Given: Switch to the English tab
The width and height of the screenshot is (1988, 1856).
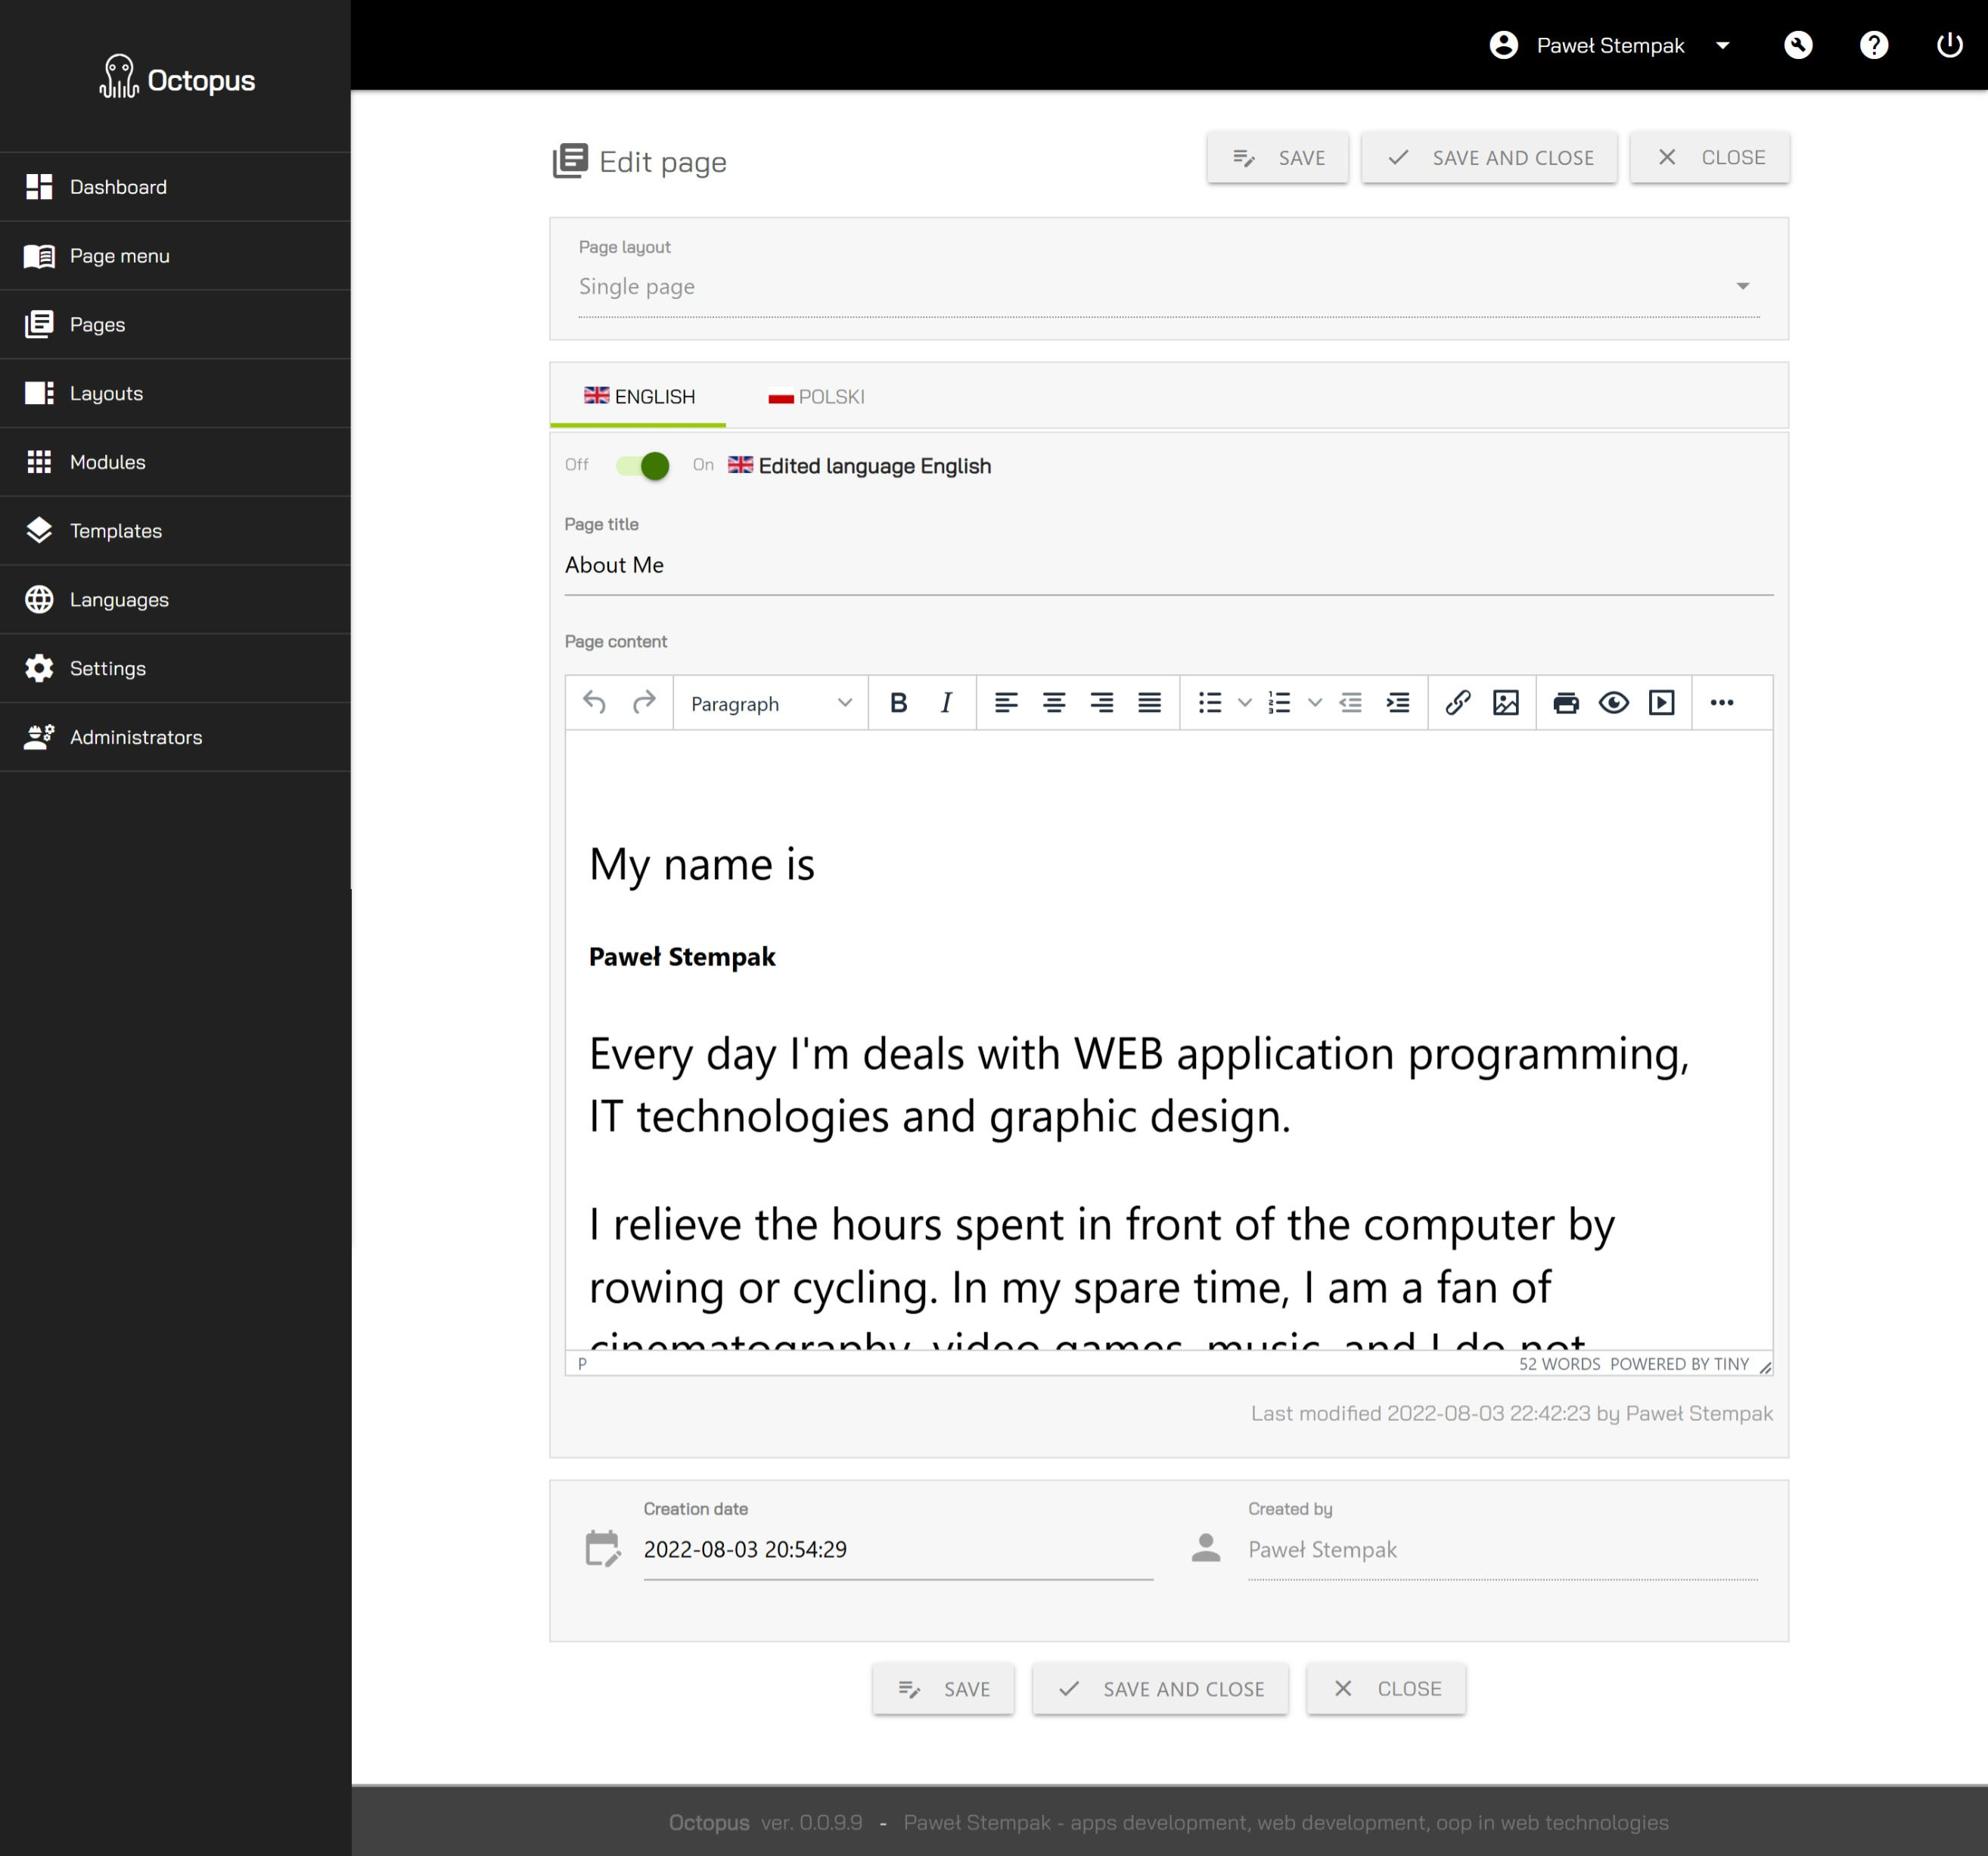Looking at the screenshot, I should pos(639,397).
